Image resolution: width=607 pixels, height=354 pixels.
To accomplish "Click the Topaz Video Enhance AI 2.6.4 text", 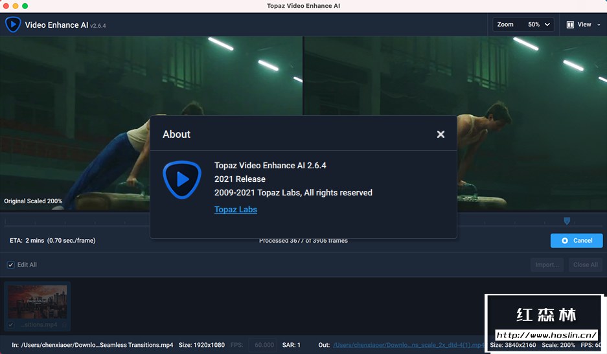I will (x=270, y=166).
